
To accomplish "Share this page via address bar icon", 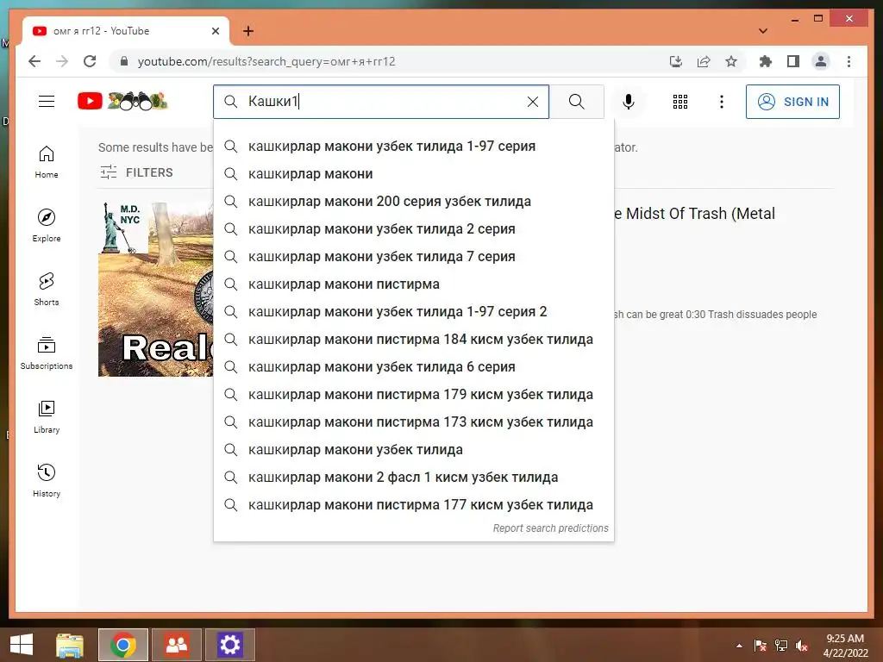I will 704,61.
